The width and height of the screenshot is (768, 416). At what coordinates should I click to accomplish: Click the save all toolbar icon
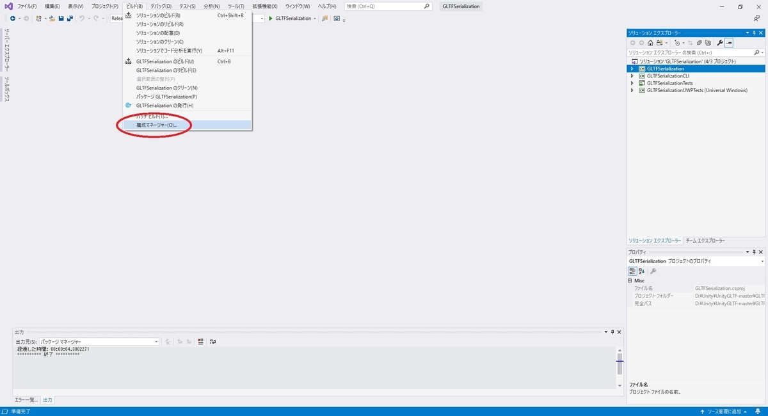point(69,18)
